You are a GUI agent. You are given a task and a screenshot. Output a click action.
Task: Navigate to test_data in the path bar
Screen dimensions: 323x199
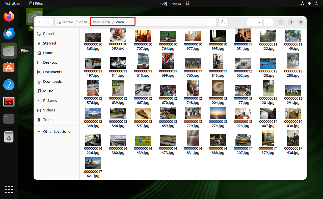pos(101,22)
